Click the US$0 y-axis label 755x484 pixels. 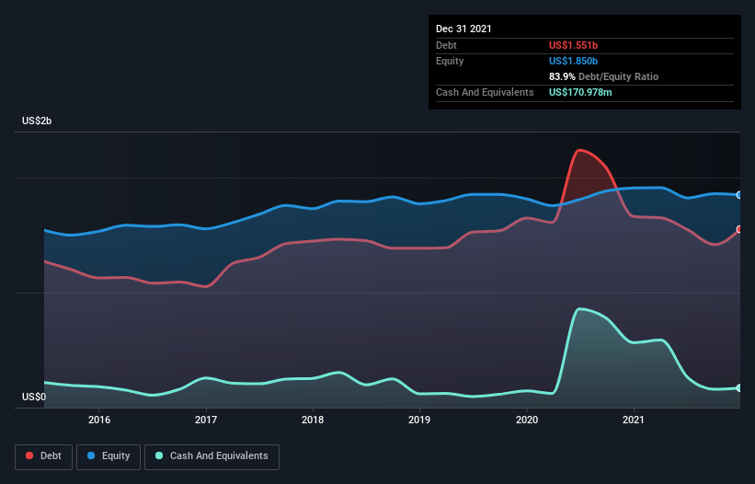(34, 397)
